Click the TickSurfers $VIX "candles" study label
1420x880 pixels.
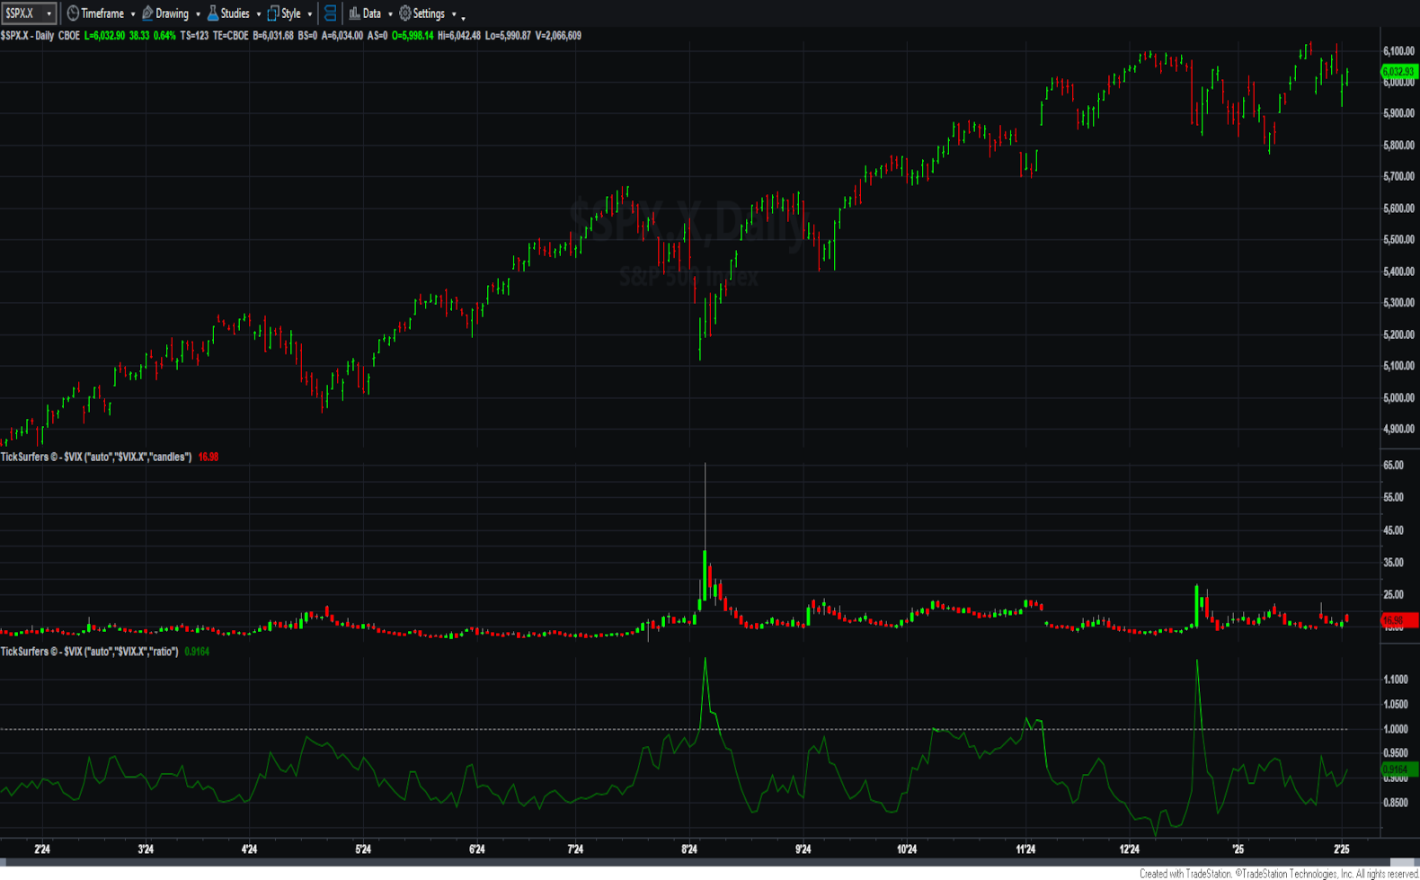[x=96, y=458]
